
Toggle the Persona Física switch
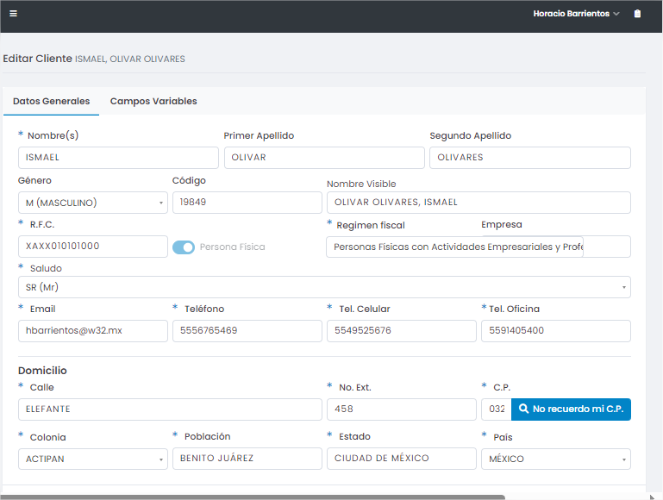coord(184,247)
